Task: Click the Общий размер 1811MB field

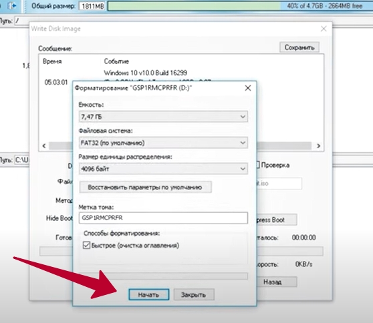Action: pos(93,6)
